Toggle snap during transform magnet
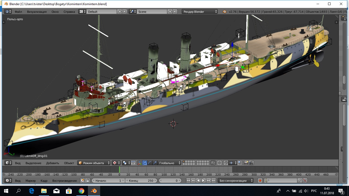This screenshot has height=196, width=349. coord(226,163)
